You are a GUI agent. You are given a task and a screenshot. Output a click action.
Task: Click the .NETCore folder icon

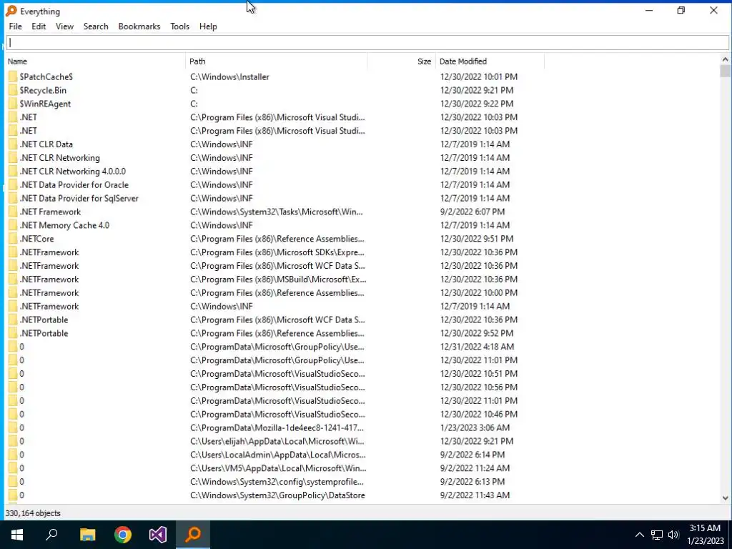pos(13,239)
